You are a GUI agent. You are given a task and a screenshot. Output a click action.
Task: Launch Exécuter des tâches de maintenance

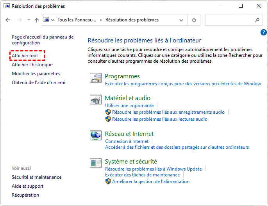coord(142,175)
